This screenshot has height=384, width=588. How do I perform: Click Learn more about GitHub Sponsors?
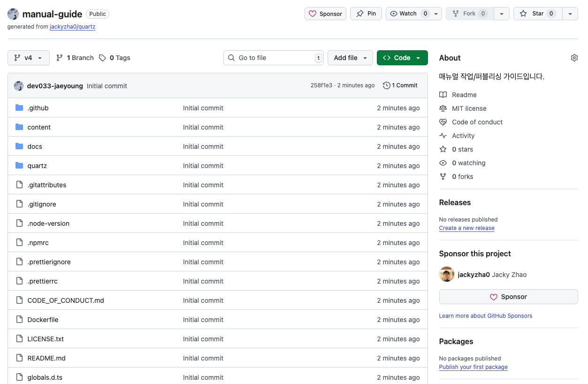point(486,316)
